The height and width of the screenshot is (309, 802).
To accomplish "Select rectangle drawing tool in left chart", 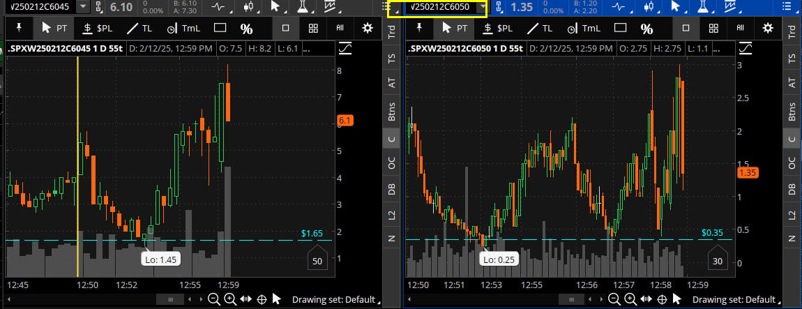I will 220,28.
